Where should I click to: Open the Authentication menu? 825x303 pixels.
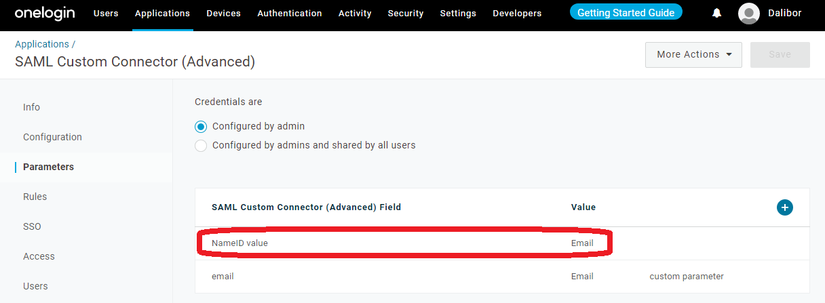[290, 14]
